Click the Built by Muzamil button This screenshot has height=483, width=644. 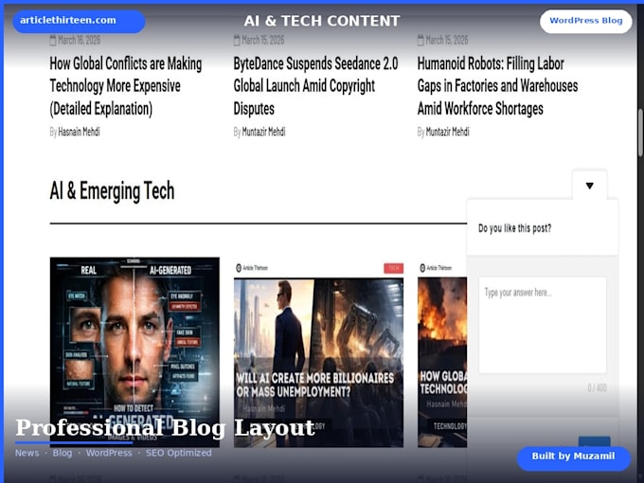[x=573, y=458]
